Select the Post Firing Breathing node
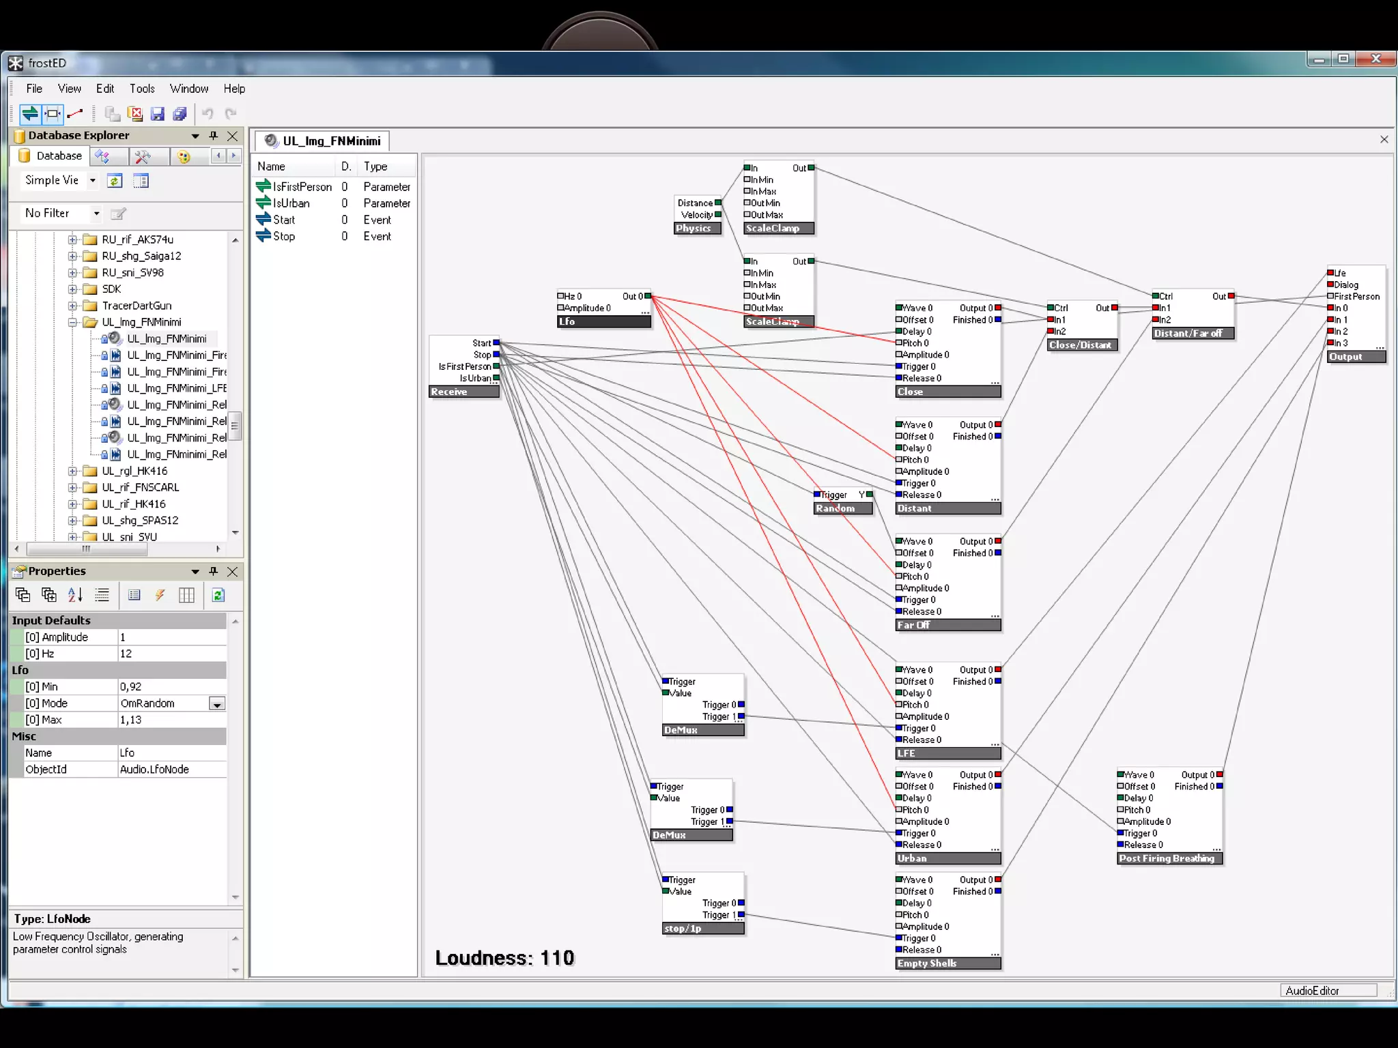 [1169, 858]
